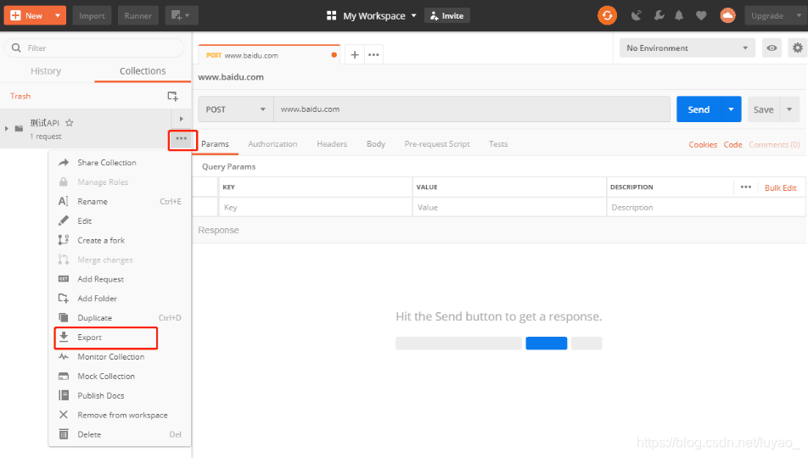Choose Monitor Collection menu item
The image size is (808, 458).
[x=120, y=357]
